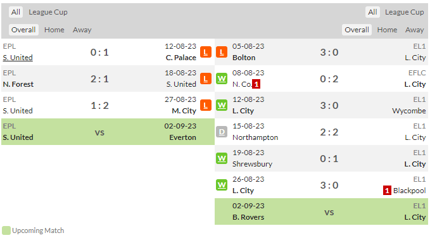Click the loss badge for the Bolton match
The image size is (430, 252).
222,52
